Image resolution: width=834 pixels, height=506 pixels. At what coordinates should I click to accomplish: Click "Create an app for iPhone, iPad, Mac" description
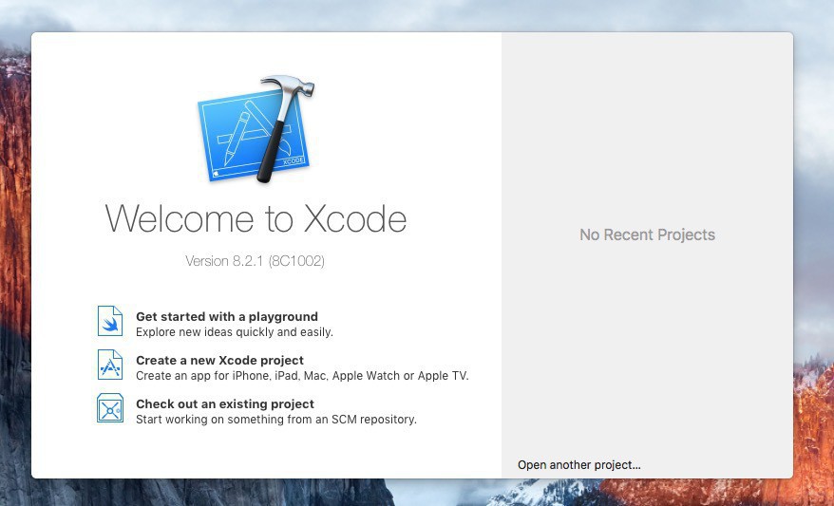tap(302, 376)
